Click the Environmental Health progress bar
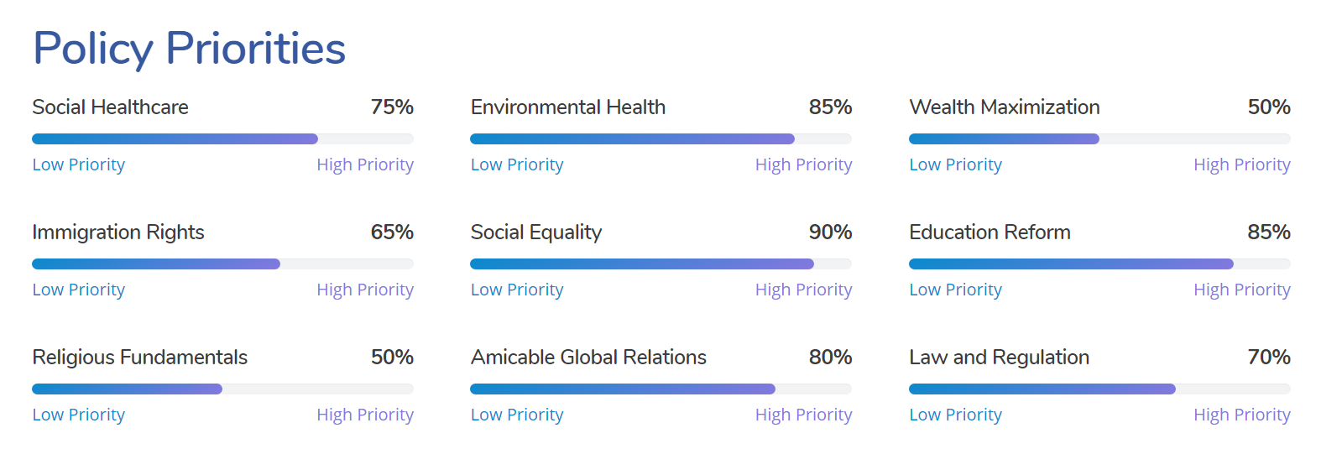Screen dimensions: 1342x449 (661, 138)
